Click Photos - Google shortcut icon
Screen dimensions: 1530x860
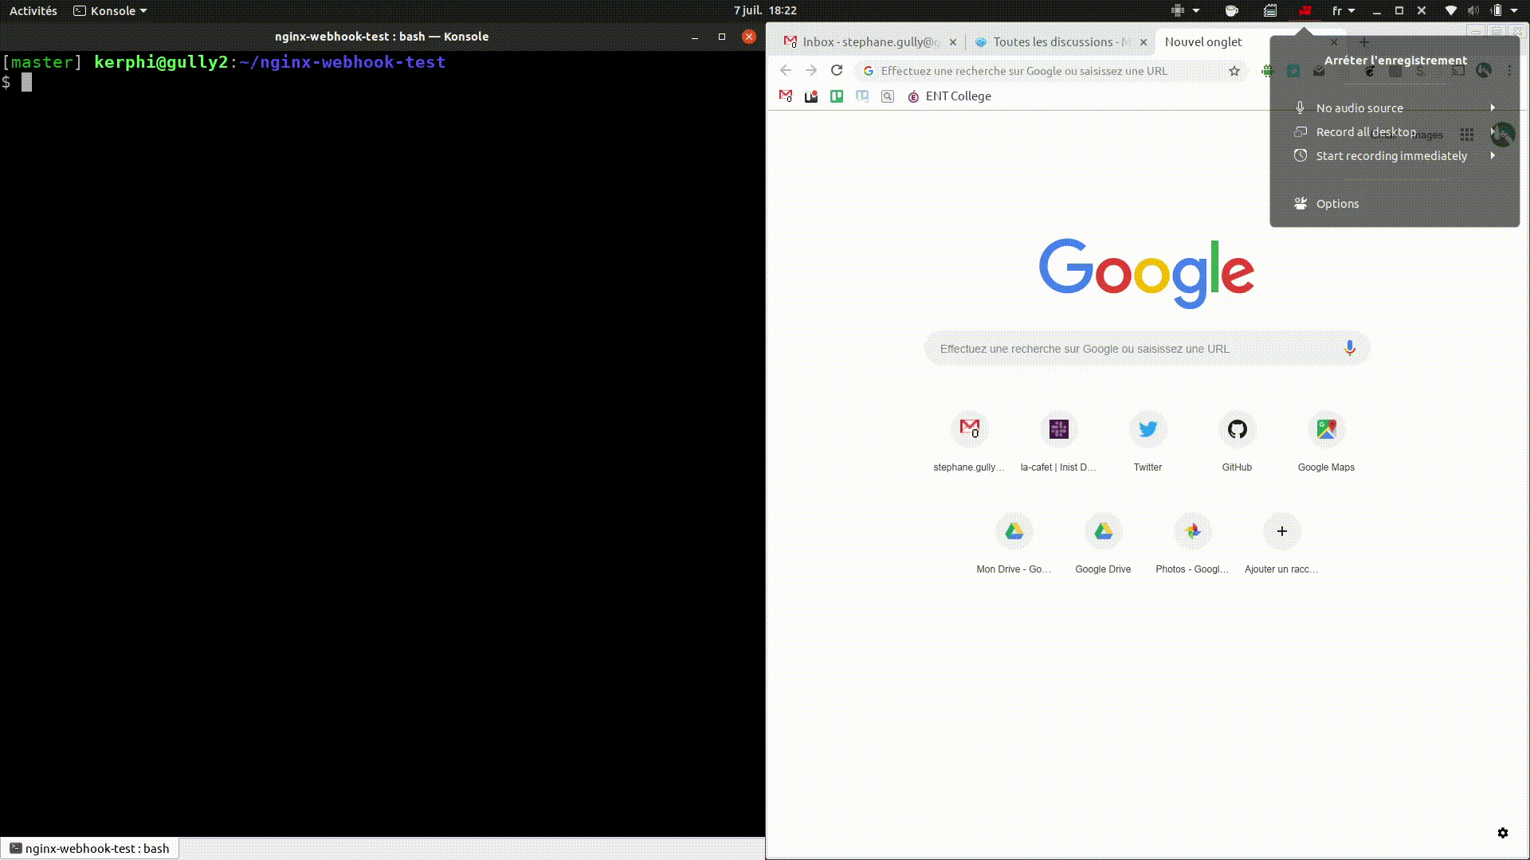pos(1193,530)
